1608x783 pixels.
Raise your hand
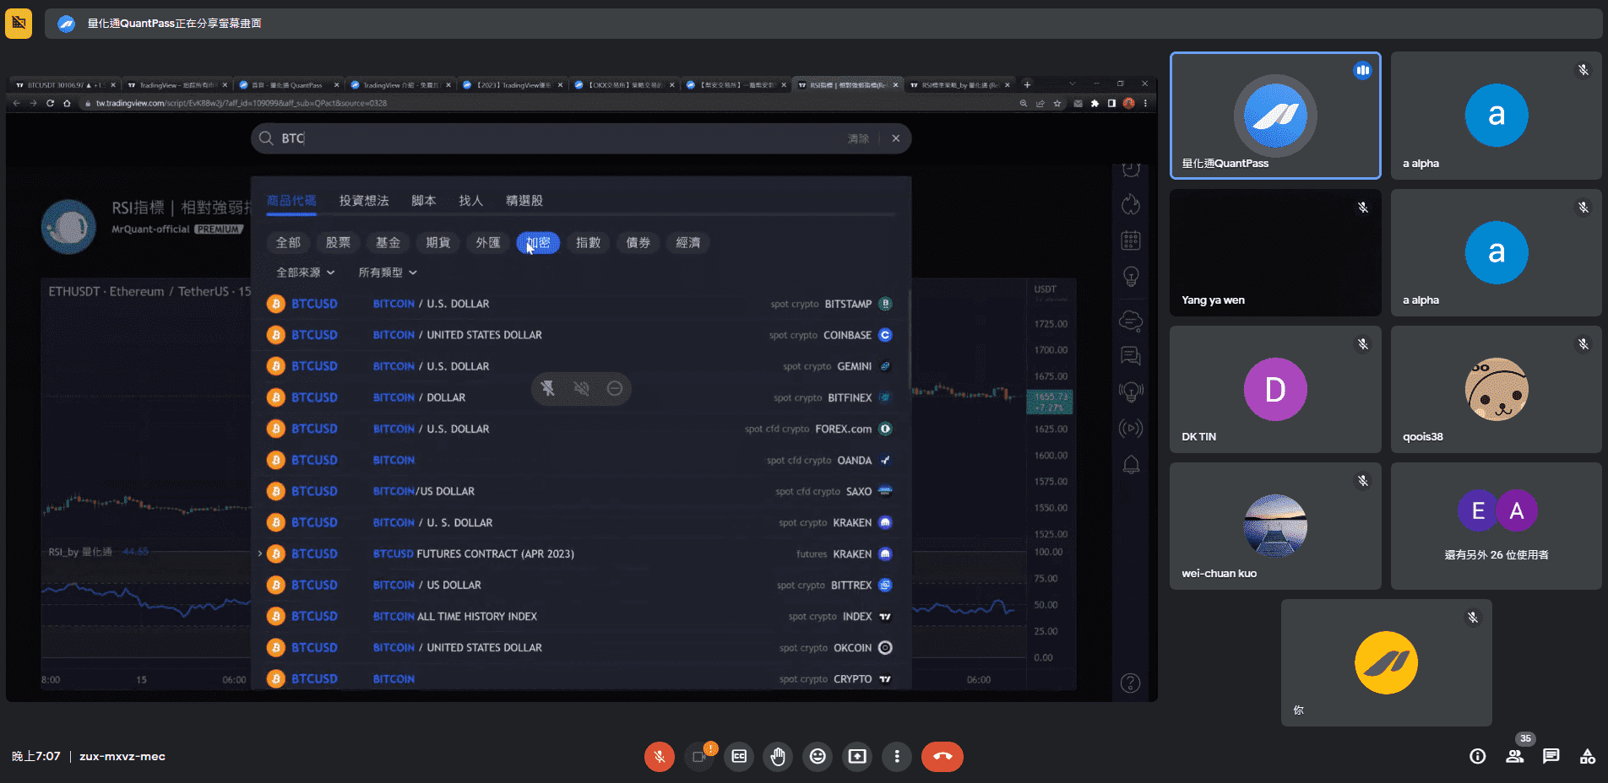[778, 756]
